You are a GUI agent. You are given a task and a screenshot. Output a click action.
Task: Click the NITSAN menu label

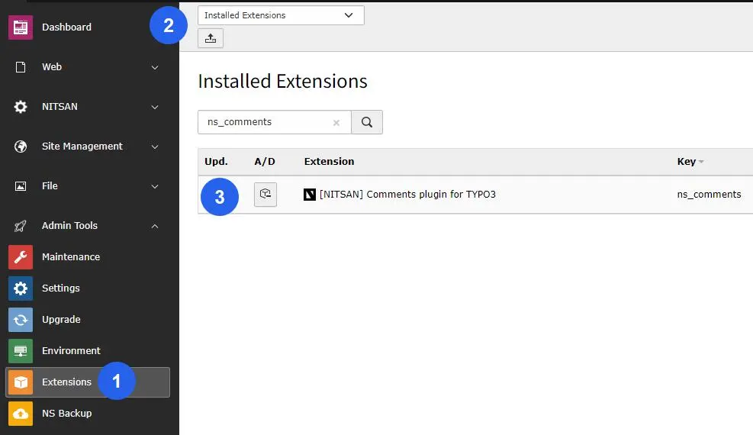(x=60, y=107)
